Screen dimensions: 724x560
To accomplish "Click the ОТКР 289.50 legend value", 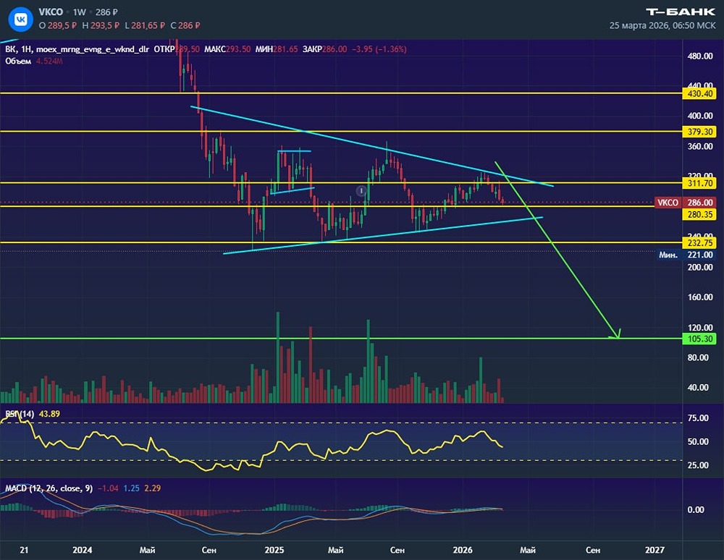I will coord(177,49).
